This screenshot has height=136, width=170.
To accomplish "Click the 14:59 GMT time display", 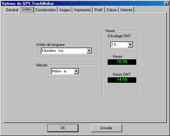I will coord(122,80).
